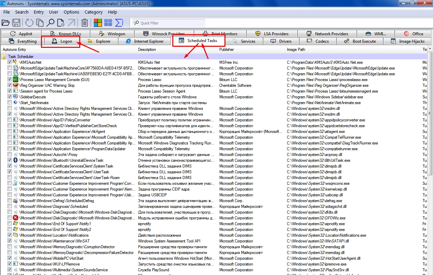Switch to the Boot Execute tab
This screenshot has height=275, width=433.
360,41
